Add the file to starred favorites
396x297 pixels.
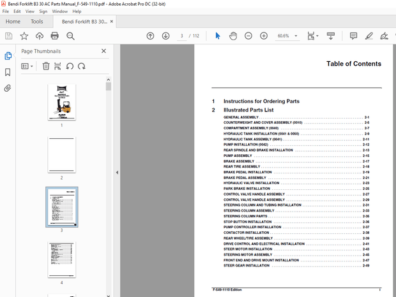point(24,36)
